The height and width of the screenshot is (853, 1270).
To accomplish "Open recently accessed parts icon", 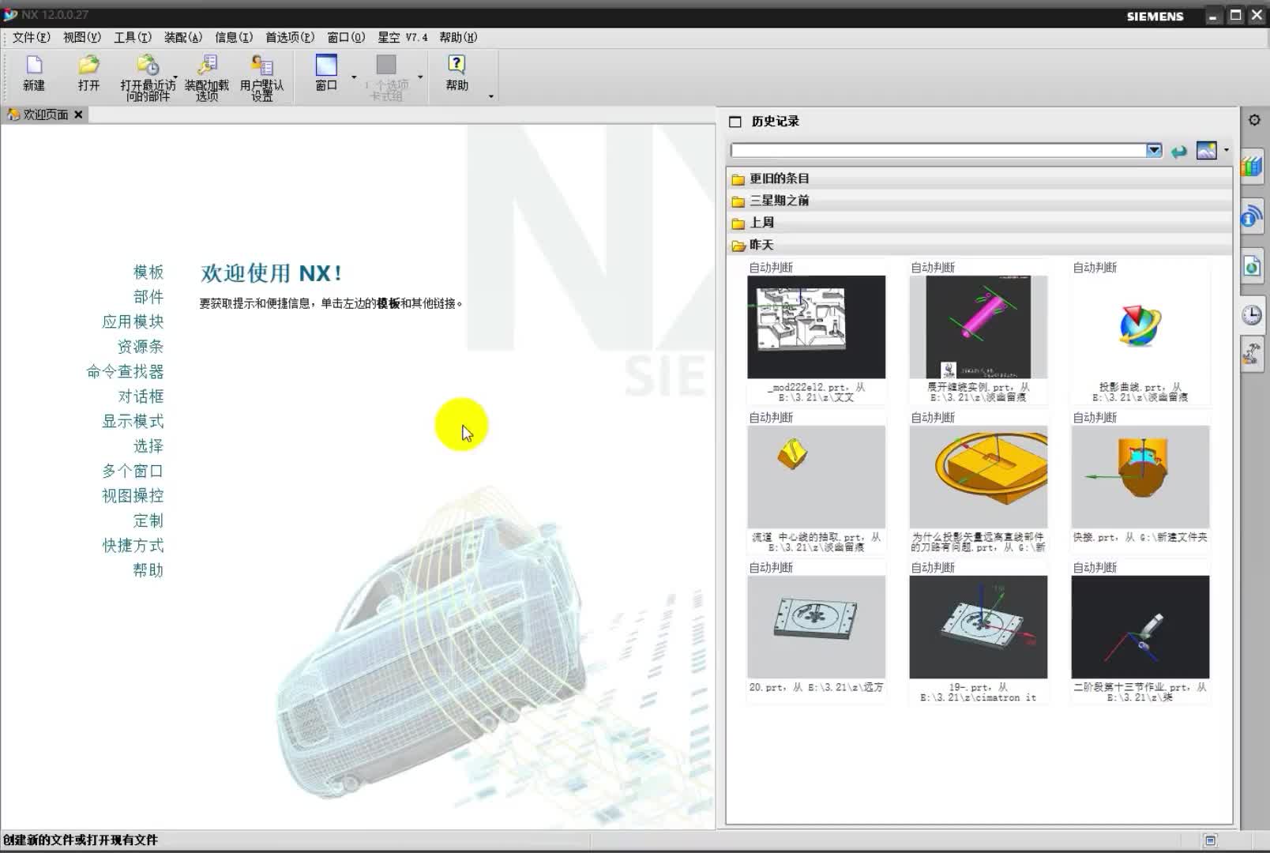I will pyautogui.click(x=147, y=66).
